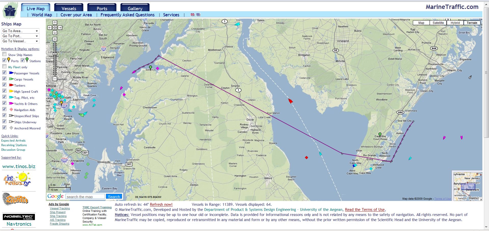Open the Gallery tab
489x231 pixels.
coord(135,8)
